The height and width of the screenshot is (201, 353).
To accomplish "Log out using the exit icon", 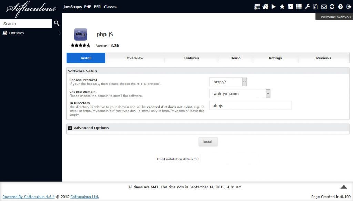I will [x=348, y=7].
